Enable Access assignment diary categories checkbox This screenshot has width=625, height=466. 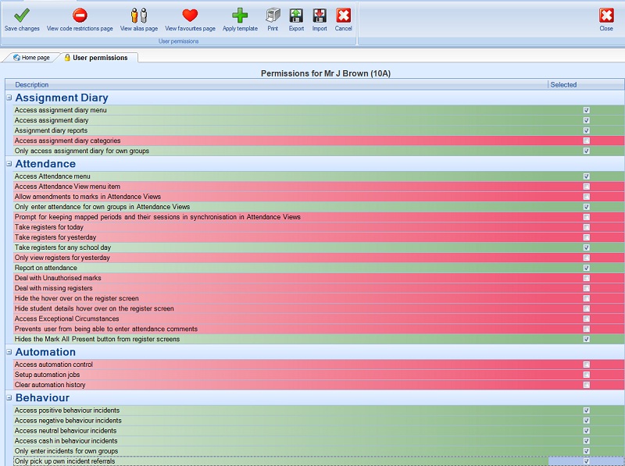pyautogui.click(x=587, y=141)
